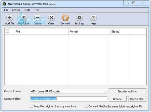
Task: Click the Browse button
Action: coord(117,99)
